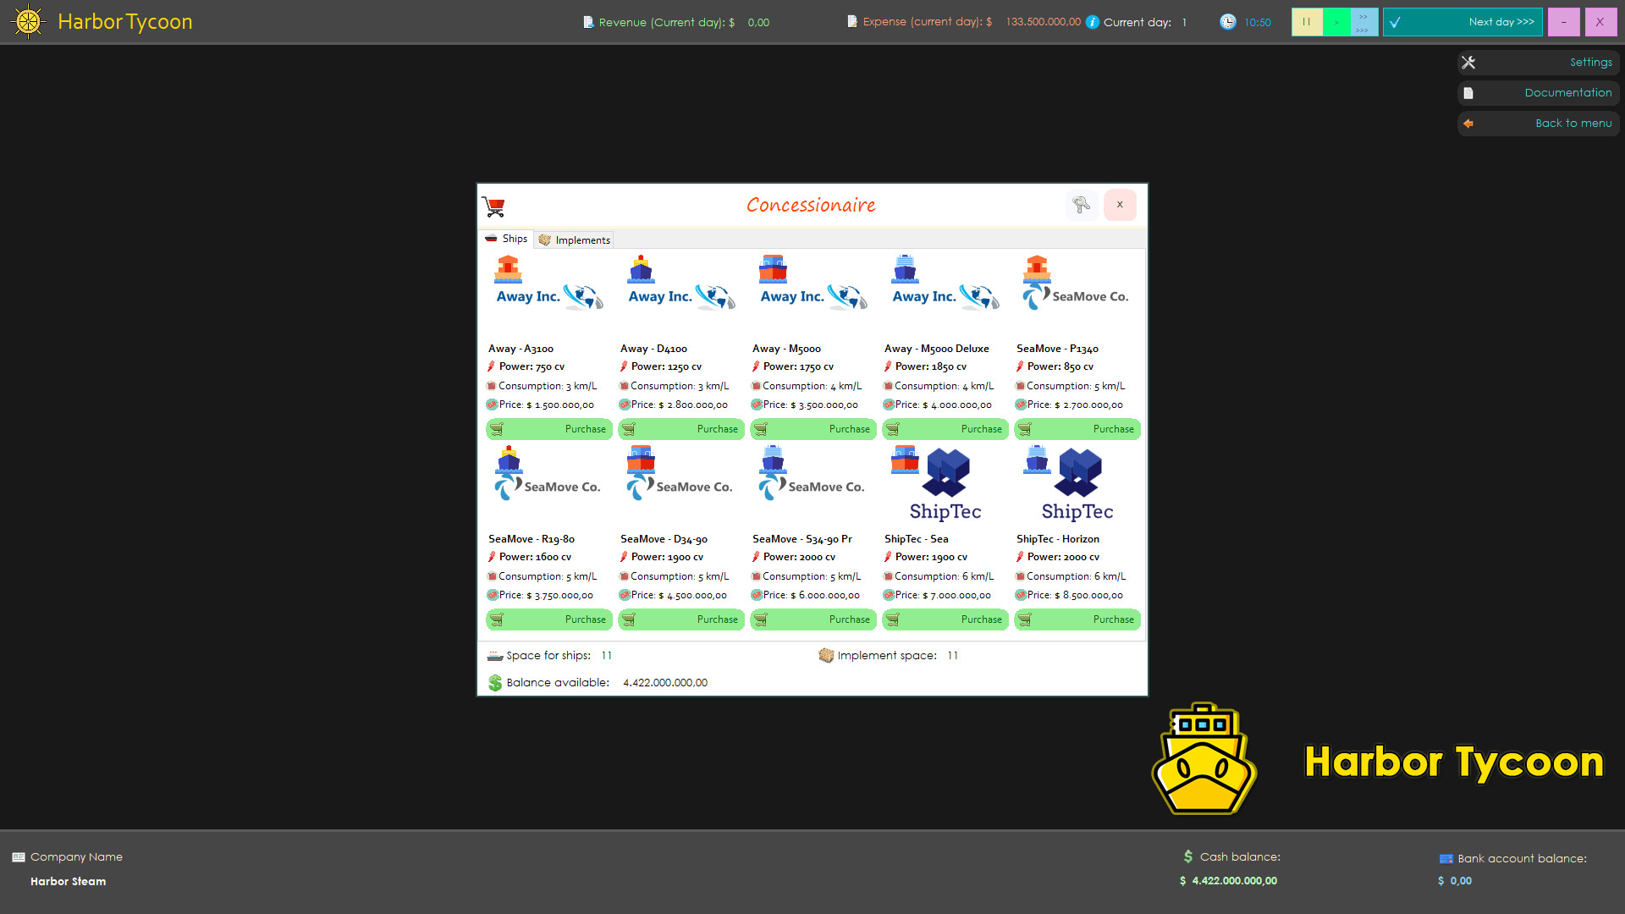The height and width of the screenshot is (914, 1625).
Task: Advance to the next day
Action: [x=1463, y=22]
